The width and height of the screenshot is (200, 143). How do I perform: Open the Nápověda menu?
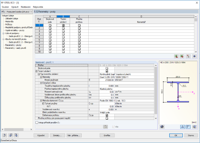click(x=38, y=7)
